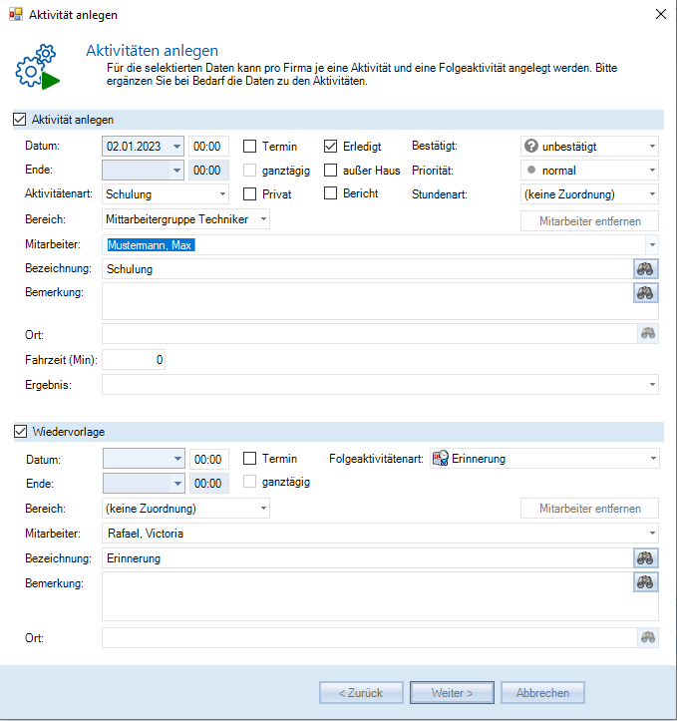
Task: Click into the Fahrzeit (Min) field
Action: 134,359
